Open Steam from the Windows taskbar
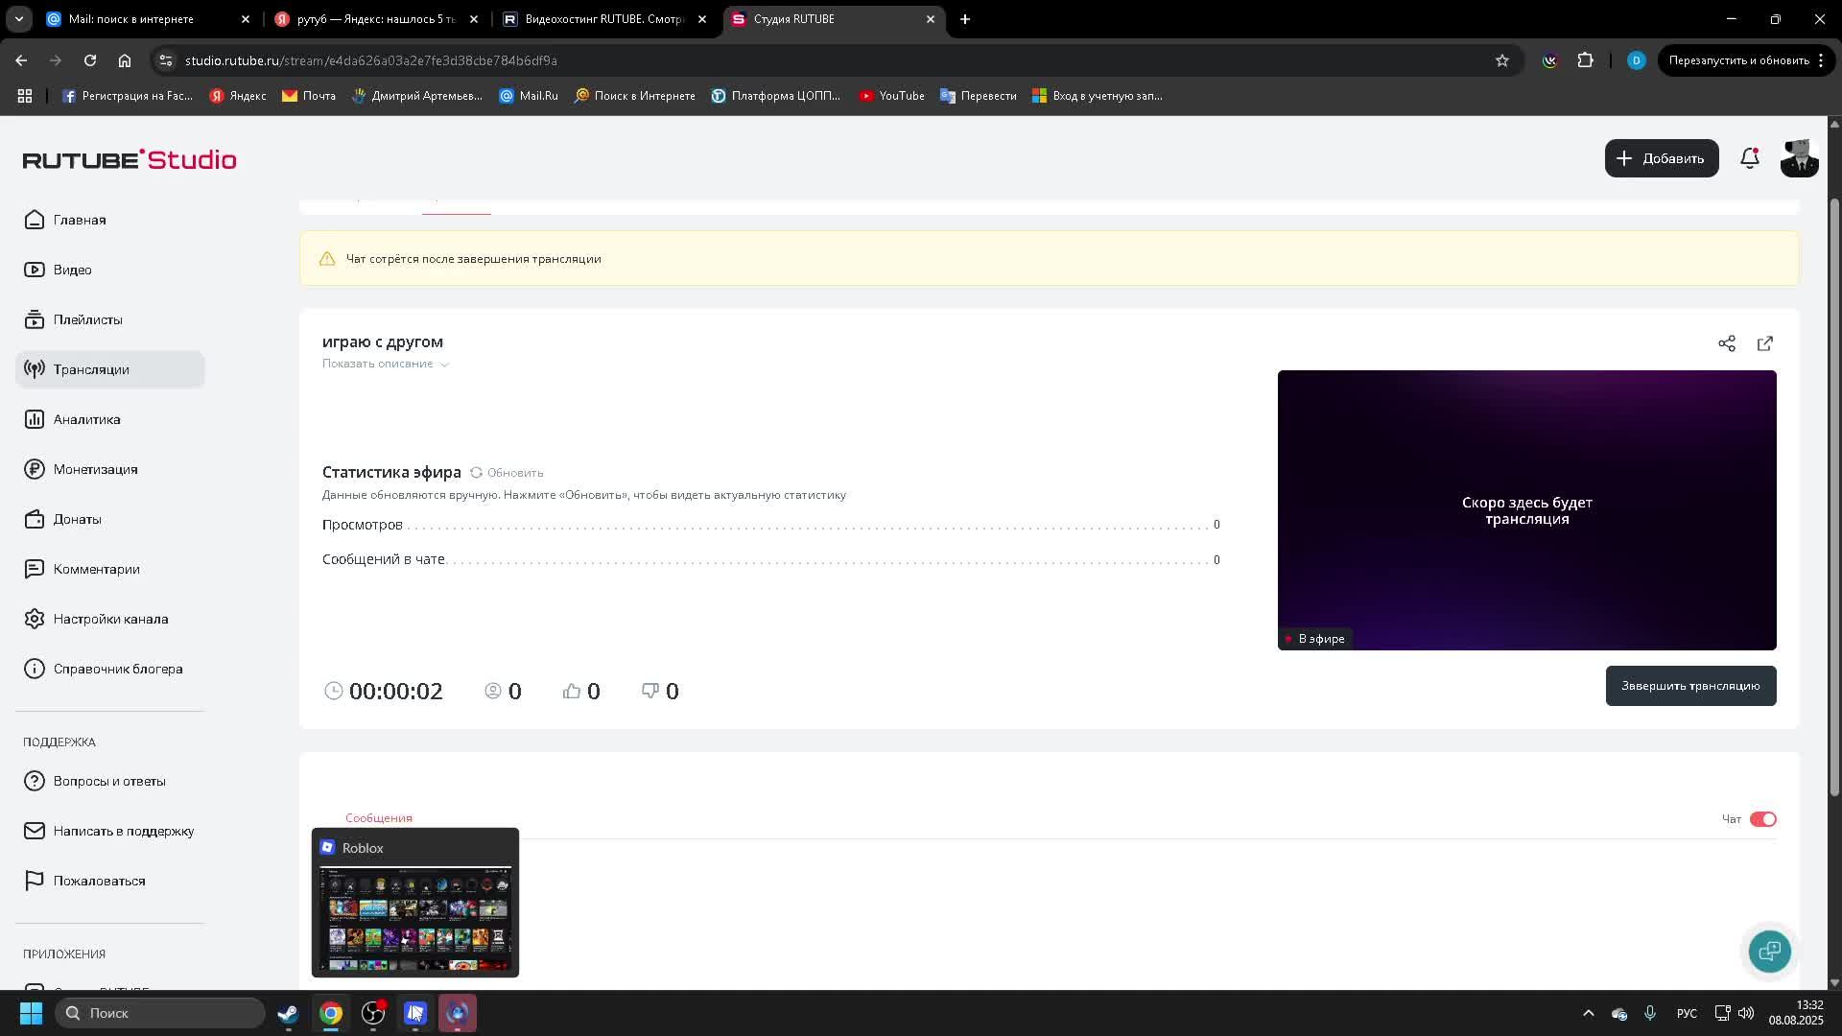Image resolution: width=1842 pixels, height=1036 pixels. tap(288, 1013)
